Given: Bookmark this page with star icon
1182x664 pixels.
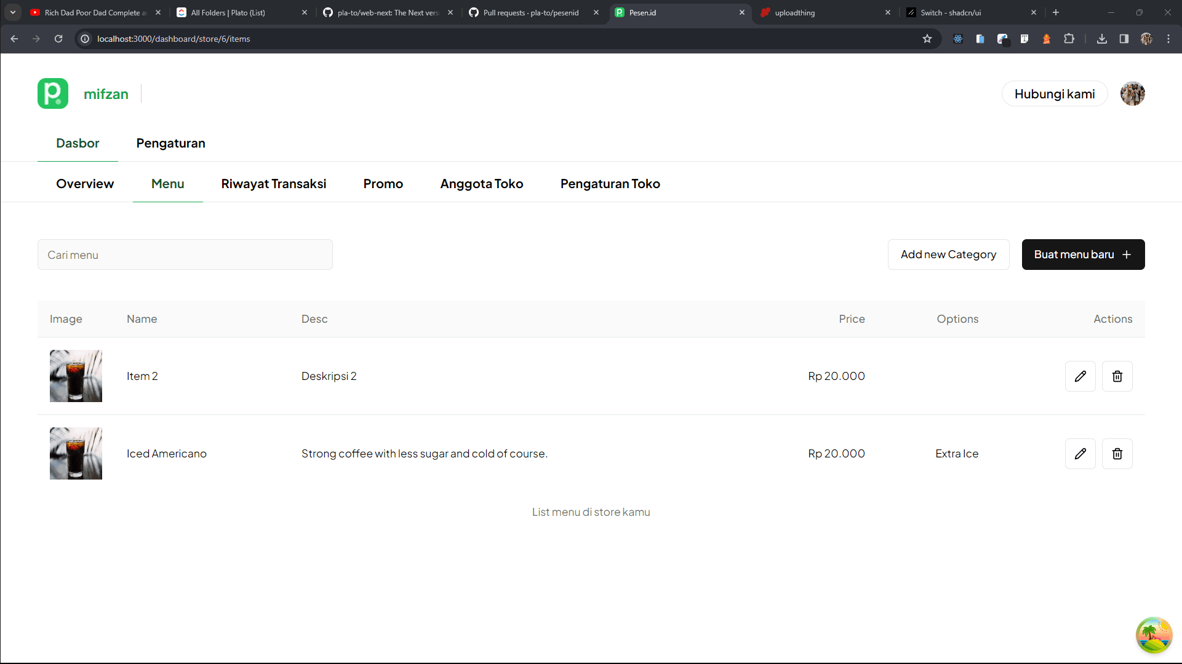Looking at the screenshot, I should pyautogui.click(x=927, y=39).
